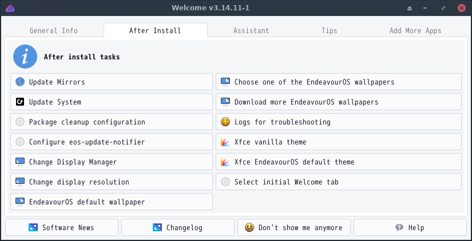The image size is (472, 241).
Task: Apply Xfce vanilla theme
Action: (339, 142)
